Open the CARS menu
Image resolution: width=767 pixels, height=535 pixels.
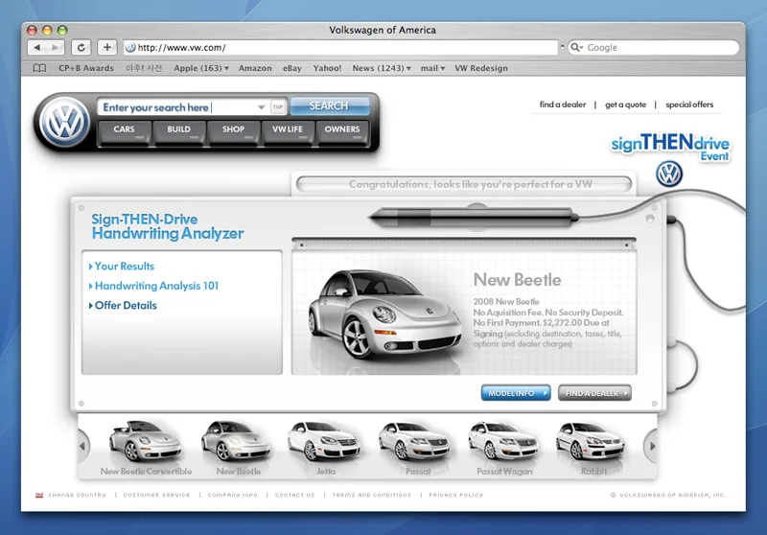(x=124, y=131)
